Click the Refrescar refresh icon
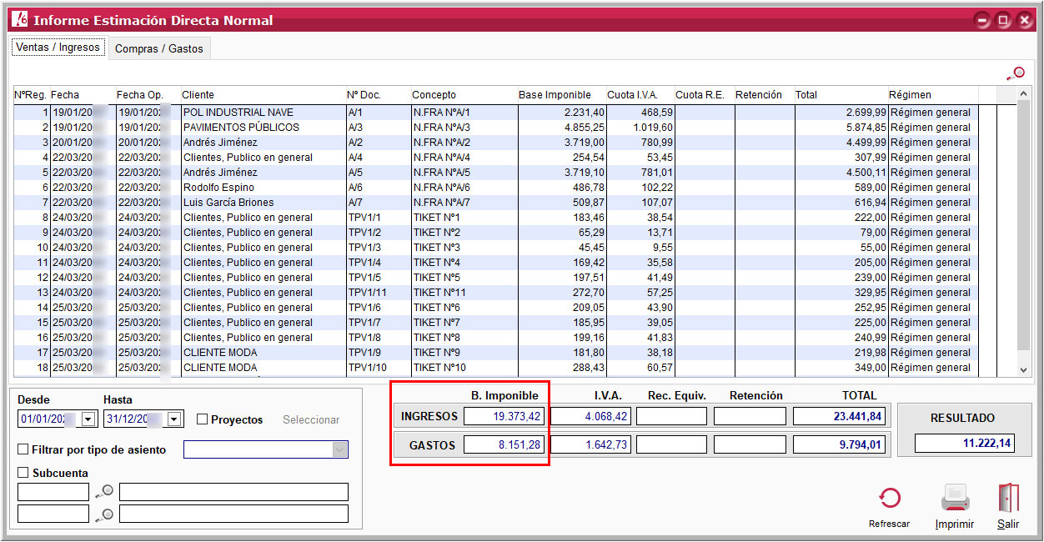 (x=889, y=499)
